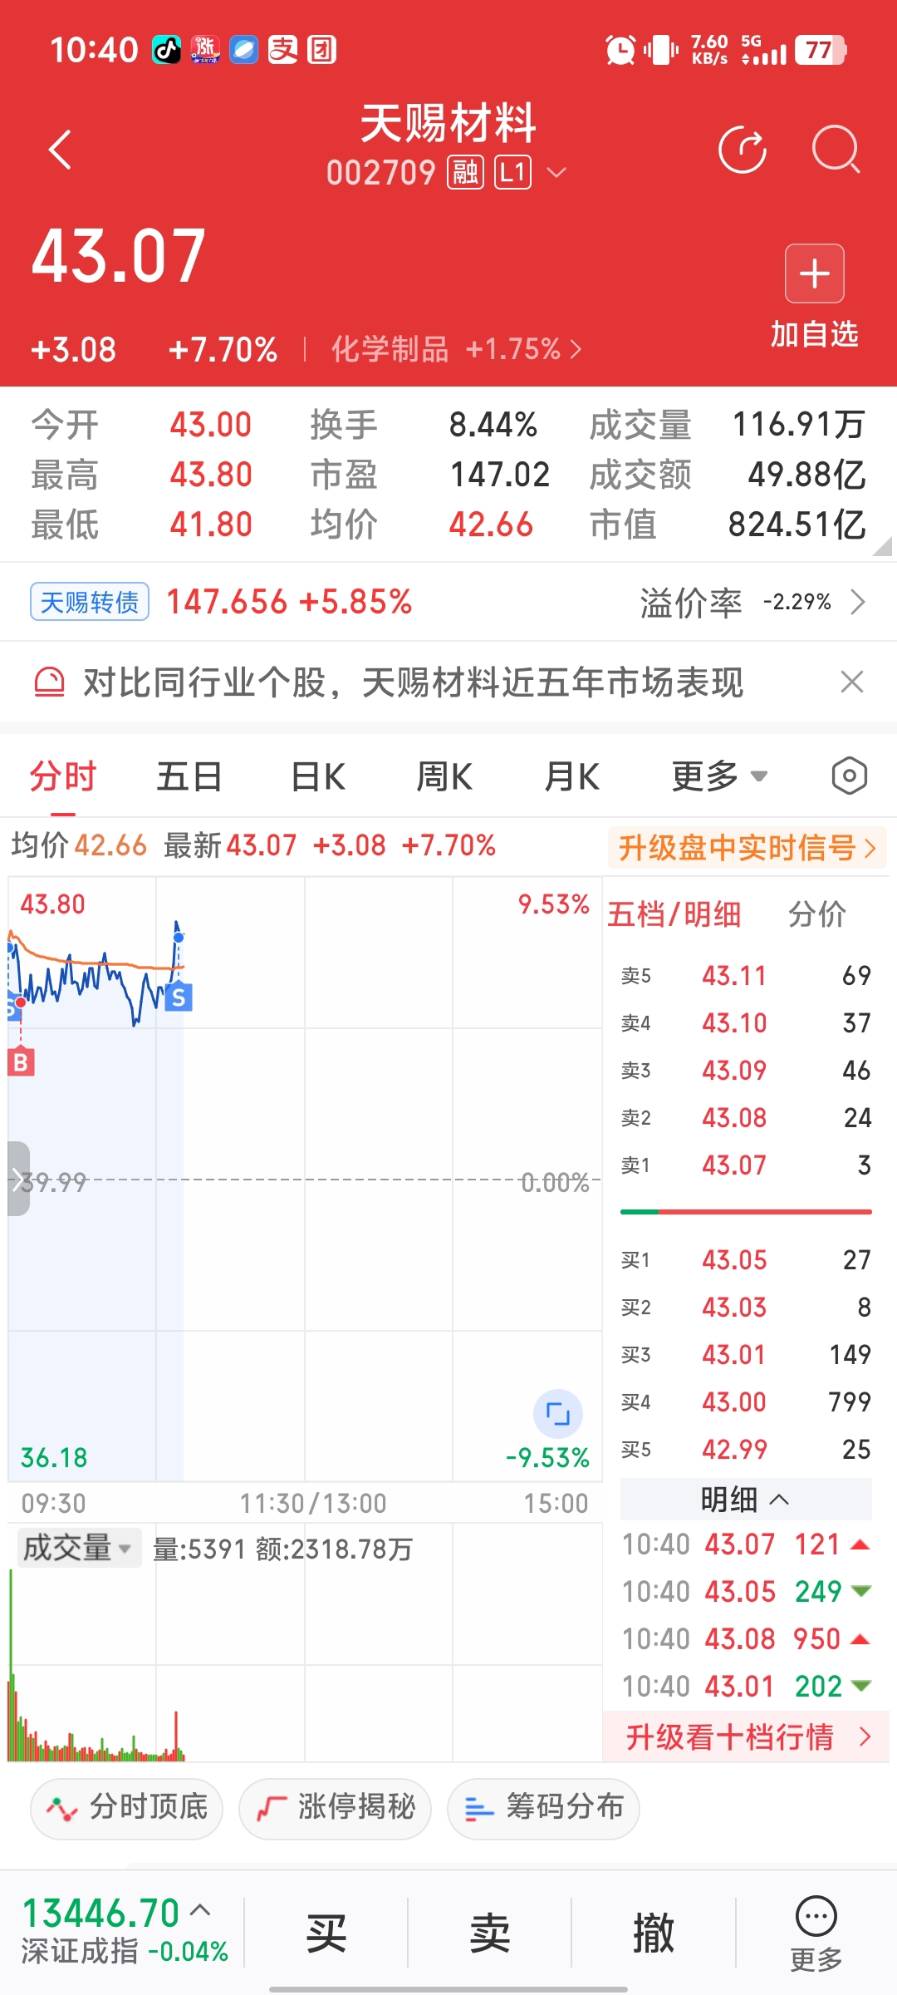The image size is (897, 1995).
Task: Open 筹码分布 tool button
Action: [544, 1807]
